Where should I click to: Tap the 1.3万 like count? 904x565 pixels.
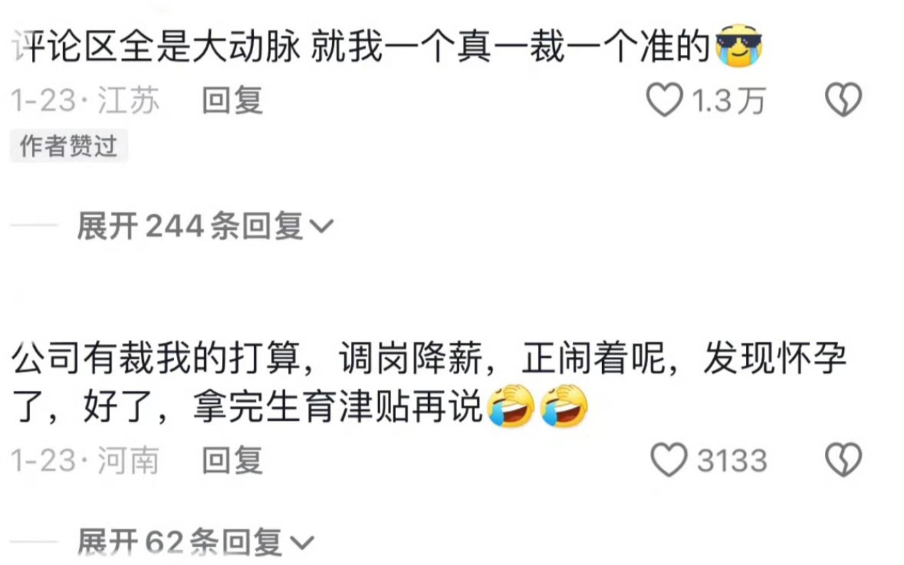tap(729, 100)
